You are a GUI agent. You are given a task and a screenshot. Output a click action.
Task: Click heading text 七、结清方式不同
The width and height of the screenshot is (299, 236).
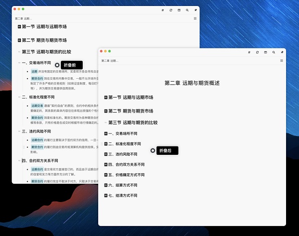tap(123, 196)
